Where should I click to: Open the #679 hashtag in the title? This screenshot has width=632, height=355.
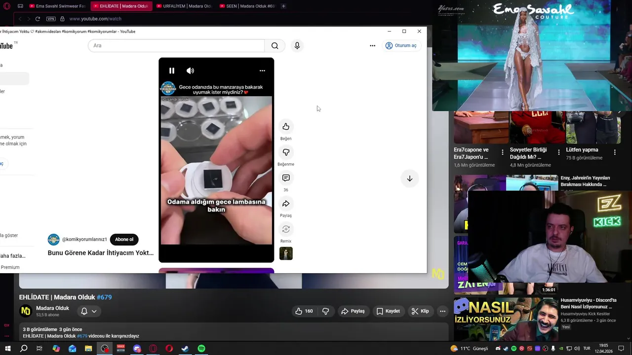(104, 297)
